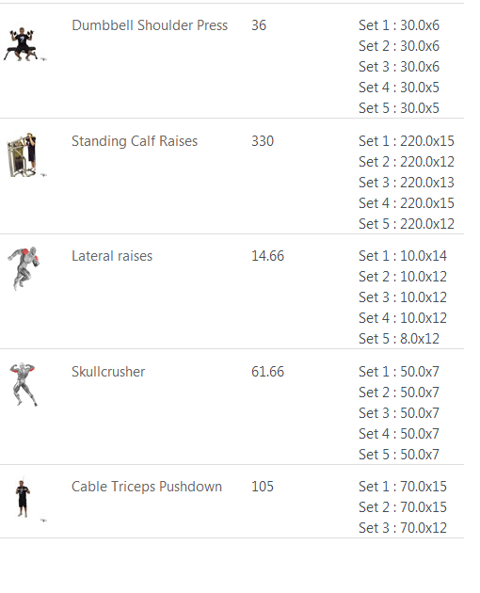This screenshot has width=480, height=593.
Task: Click Skullcrusher Set 4 : 50.0x7
Action: pyautogui.click(x=399, y=434)
